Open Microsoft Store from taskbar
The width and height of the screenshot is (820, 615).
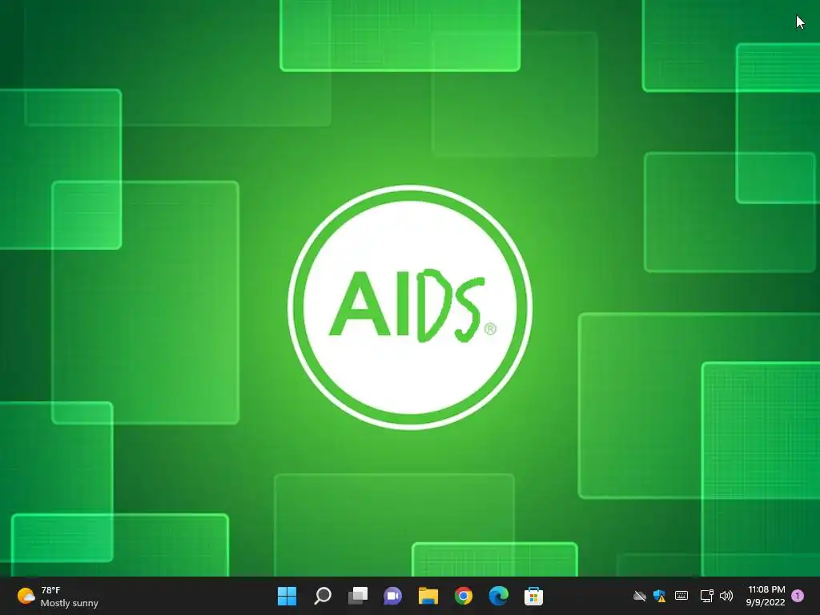click(x=533, y=596)
